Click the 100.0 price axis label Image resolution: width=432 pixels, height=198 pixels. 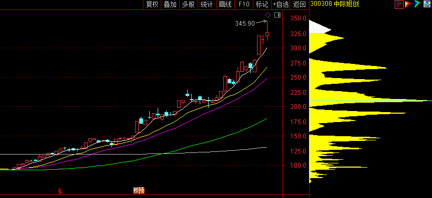(x=298, y=166)
